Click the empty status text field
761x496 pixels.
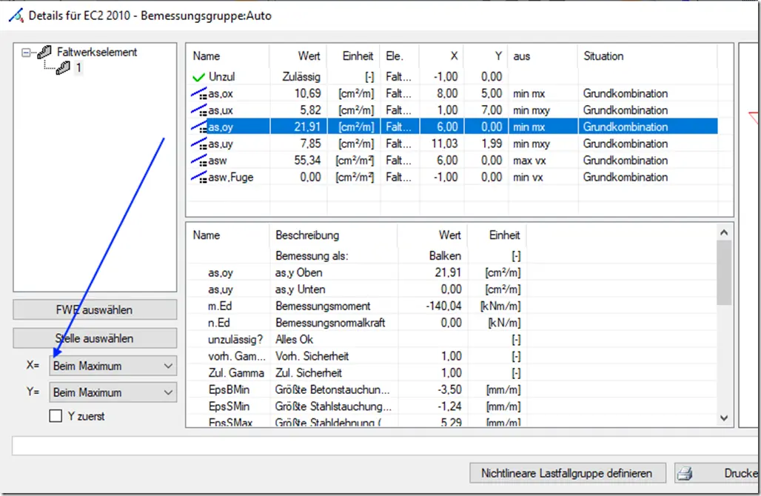[x=383, y=446]
